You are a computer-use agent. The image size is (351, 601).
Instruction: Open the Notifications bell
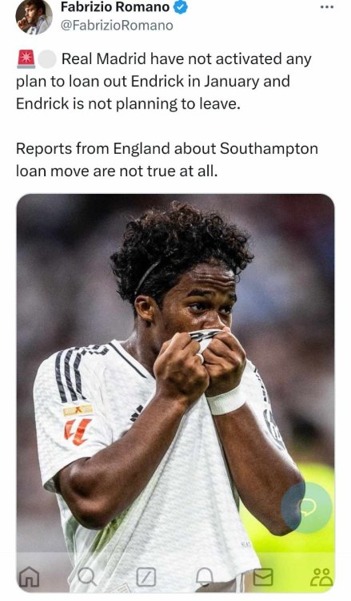pyautogui.click(x=205, y=576)
